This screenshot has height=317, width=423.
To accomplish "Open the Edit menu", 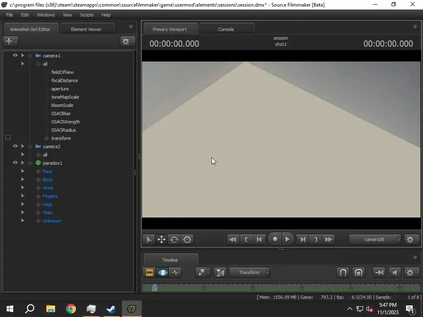I will pyautogui.click(x=25, y=15).
